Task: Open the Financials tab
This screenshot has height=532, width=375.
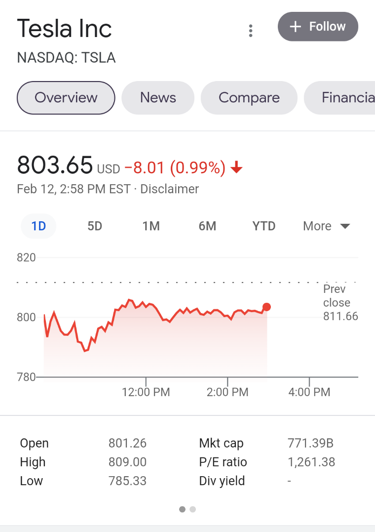Action: pyautogui.click(x=339, y=98)
